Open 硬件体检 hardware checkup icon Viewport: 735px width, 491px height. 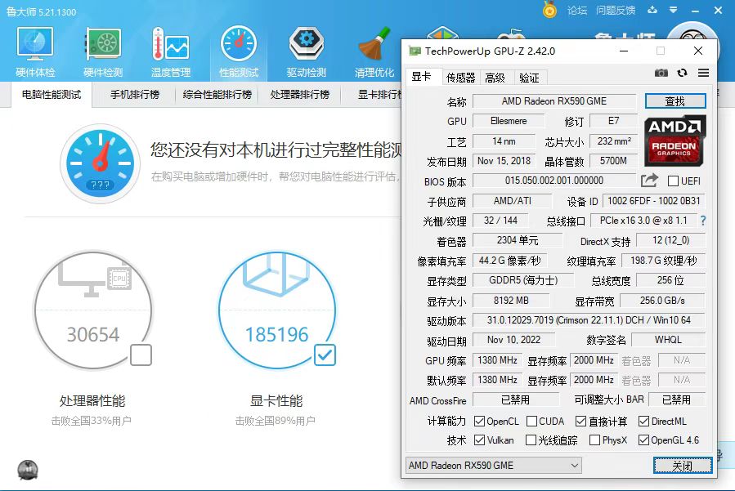(x=35, y=51)
